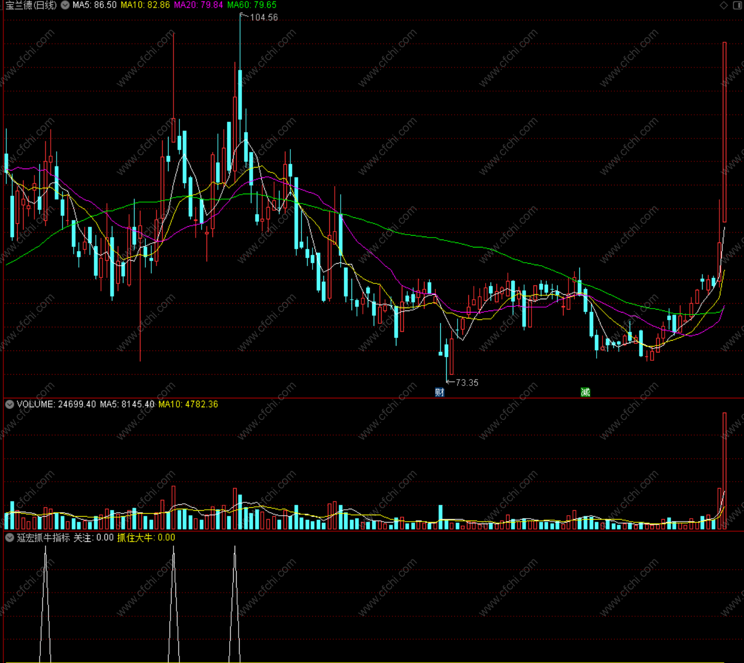
Task: Click the VOLUME: 24699.40 label
Action: [56, 404]
